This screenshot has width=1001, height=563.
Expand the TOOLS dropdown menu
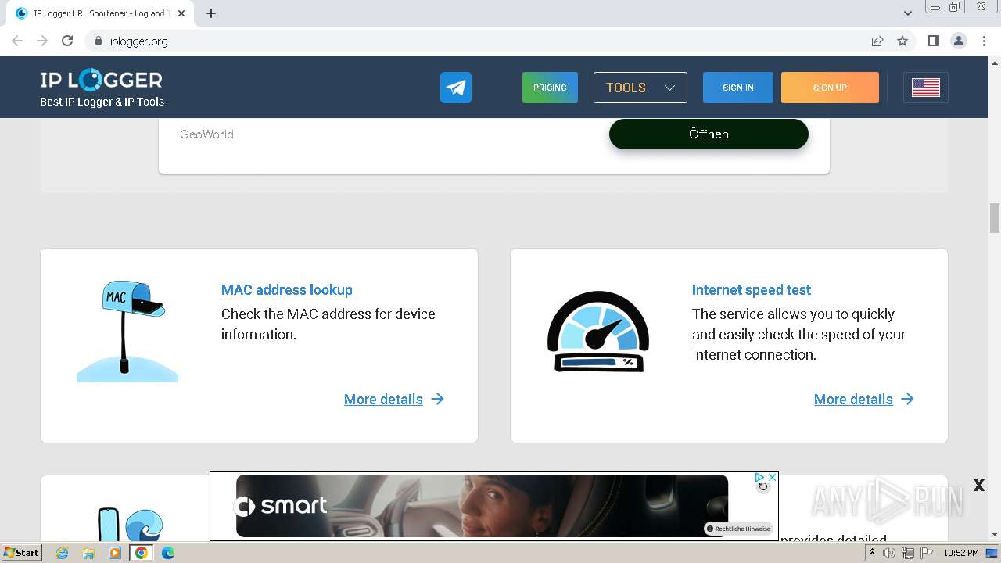click(x=640, y=88)
